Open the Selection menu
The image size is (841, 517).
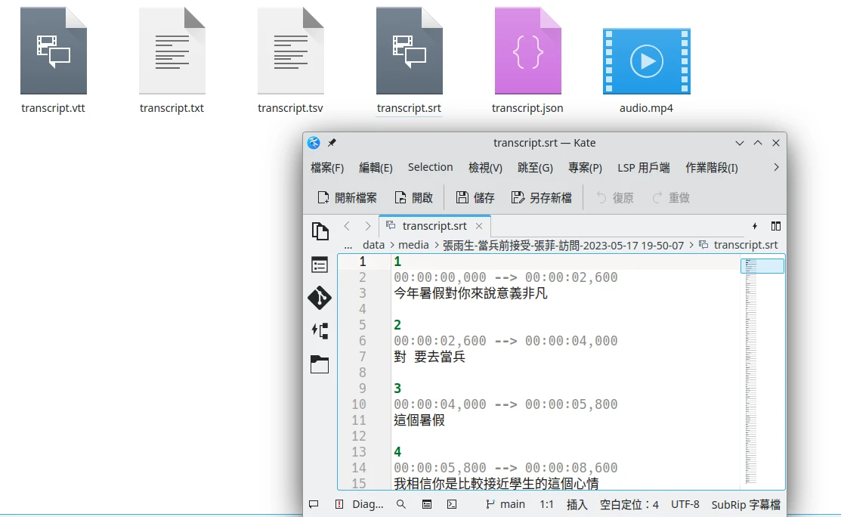click(430, 168)
